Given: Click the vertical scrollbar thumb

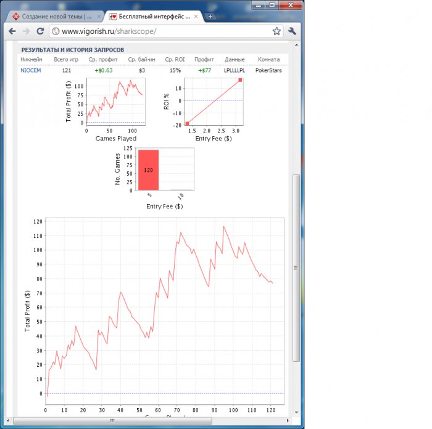Looking at the screenshot, I should pos(296,268).
